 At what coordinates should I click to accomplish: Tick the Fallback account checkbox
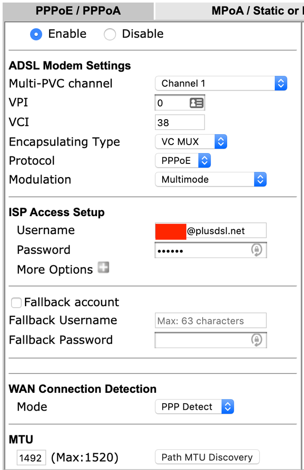tap(16, 303)
